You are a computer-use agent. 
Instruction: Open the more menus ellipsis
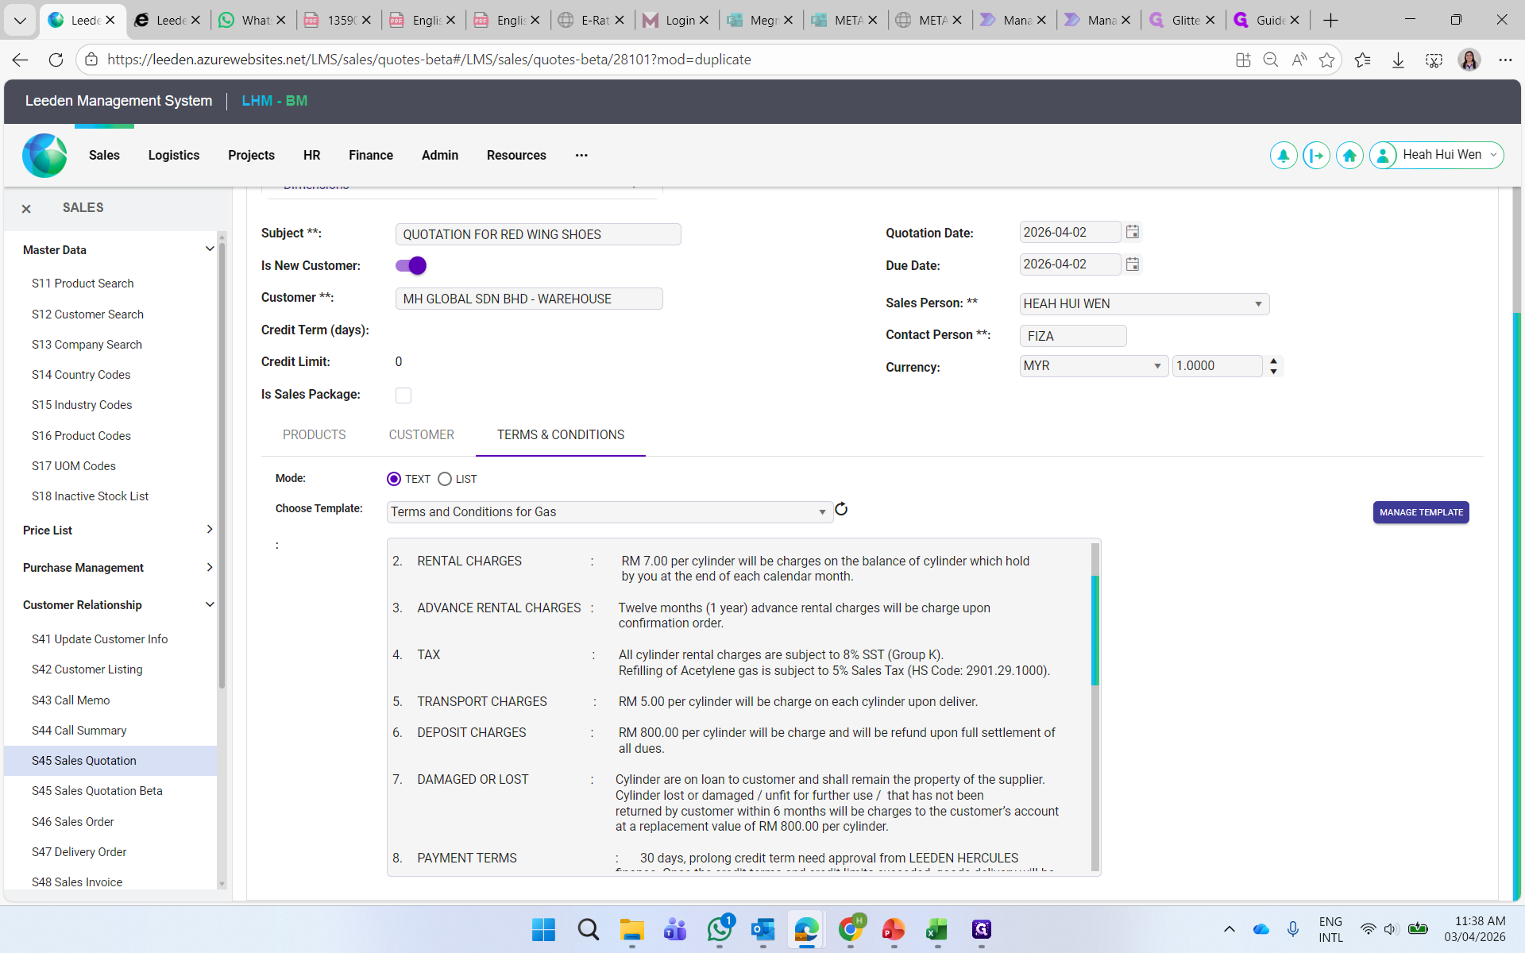(x=581, y=156)
